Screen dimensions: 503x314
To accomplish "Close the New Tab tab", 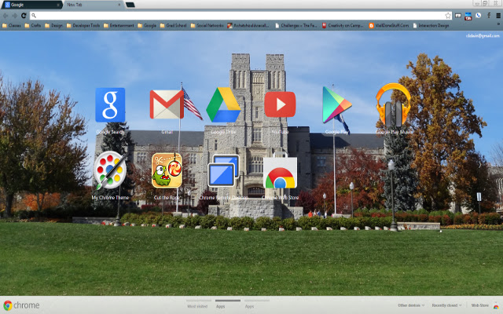I will click(x=119, y=5).
